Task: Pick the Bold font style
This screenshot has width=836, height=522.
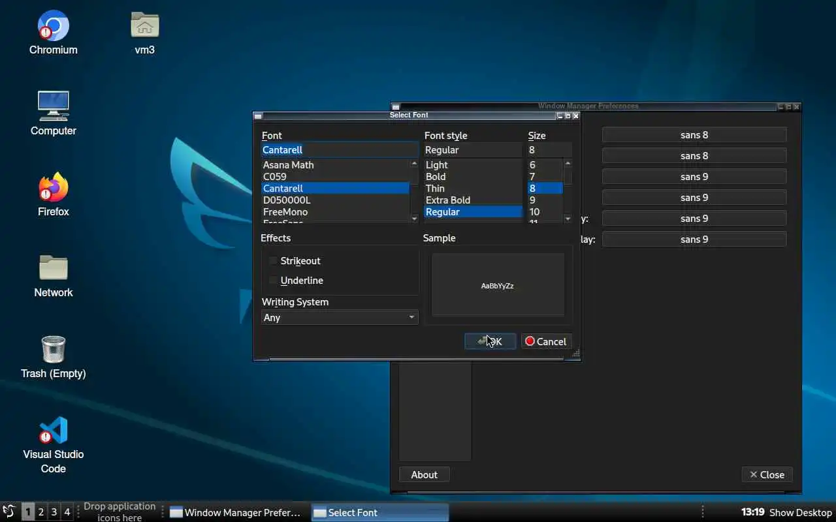Action: pos(474,177)
